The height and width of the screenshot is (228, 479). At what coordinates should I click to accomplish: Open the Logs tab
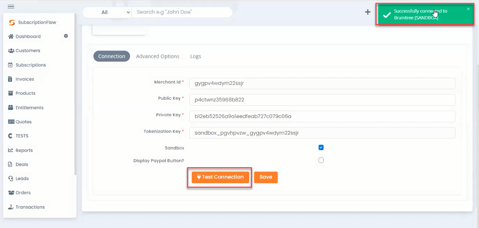[195, 56]
